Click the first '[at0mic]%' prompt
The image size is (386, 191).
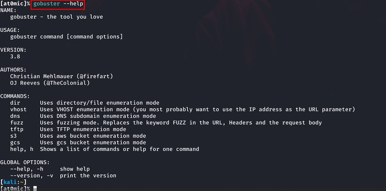click(x=15, y=4)
